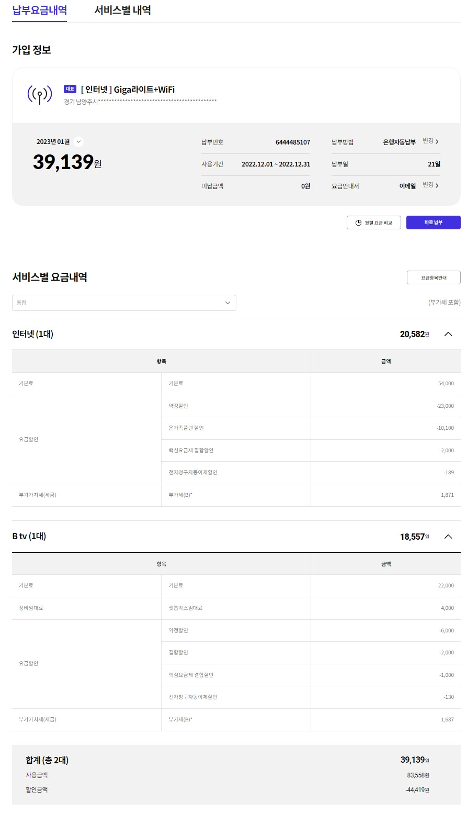Click the 납부번호 6444485107 value
This screenshot has height=813, width=467.
(x=292, y=142)
